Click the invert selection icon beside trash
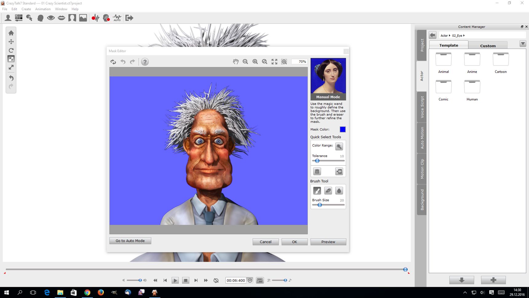The image size is (529, 298). (x=339, y=171)
